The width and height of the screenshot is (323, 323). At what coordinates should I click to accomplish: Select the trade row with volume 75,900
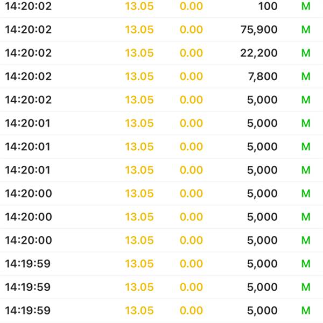(x=161, y=30)
